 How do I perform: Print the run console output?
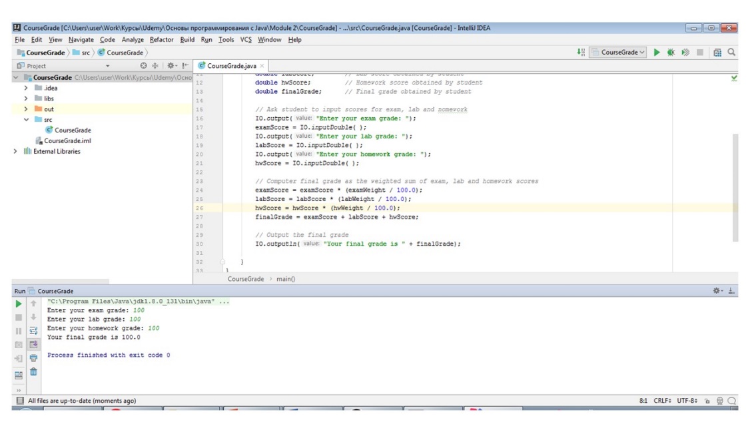(33, 358)
